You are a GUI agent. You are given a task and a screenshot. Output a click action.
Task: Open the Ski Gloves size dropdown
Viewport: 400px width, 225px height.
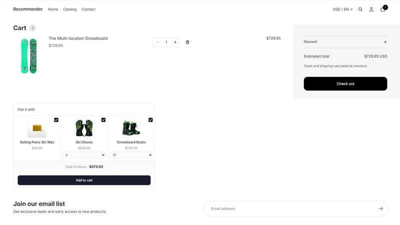[x=84, y=155]
